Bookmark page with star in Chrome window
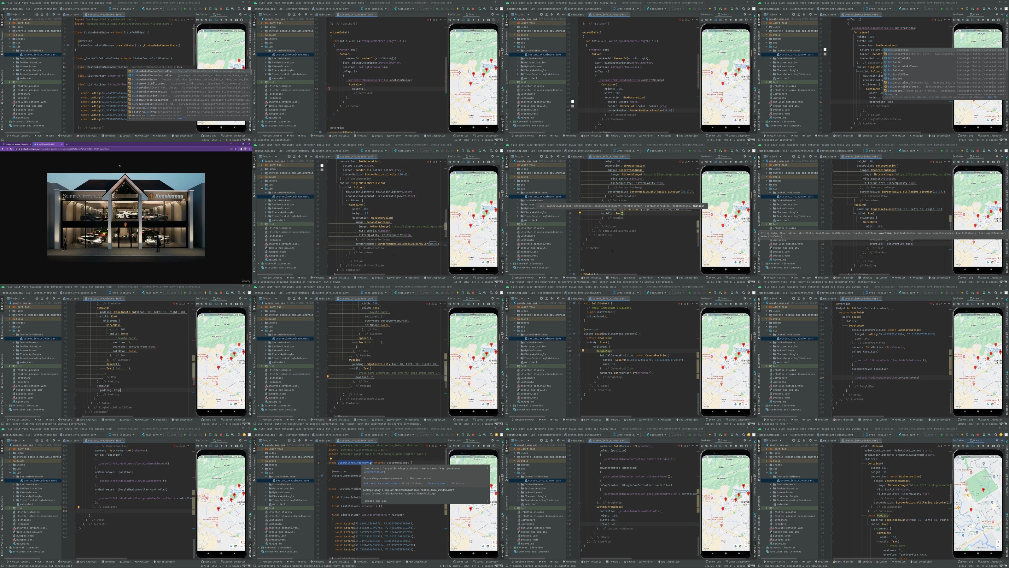 click(236, 149)
